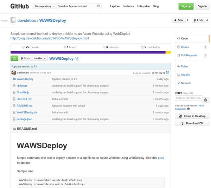Fork the WAWSDeploy repository

(198, 20)
